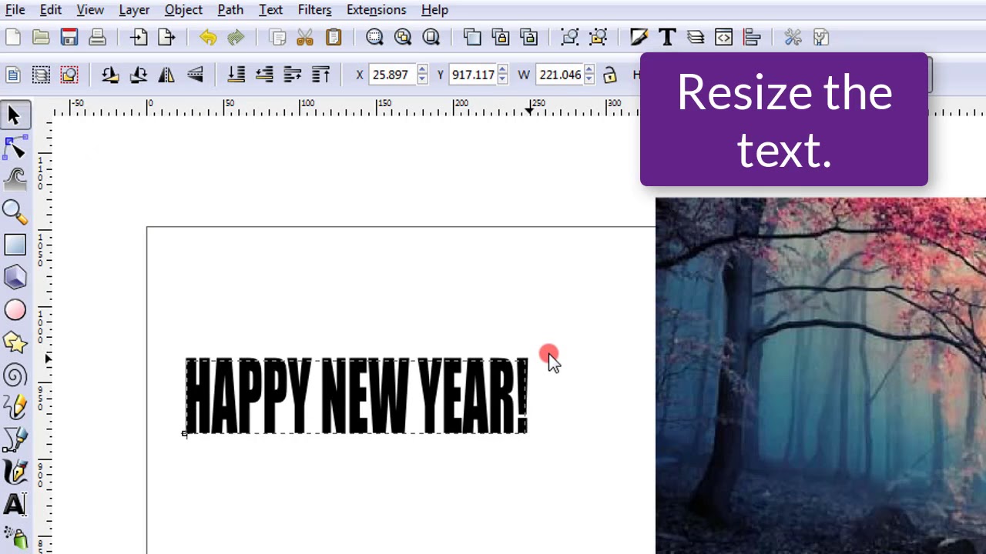The image size is (986, 554).
Task: Zoom to fit drawing
Action: tap(402, 37)
